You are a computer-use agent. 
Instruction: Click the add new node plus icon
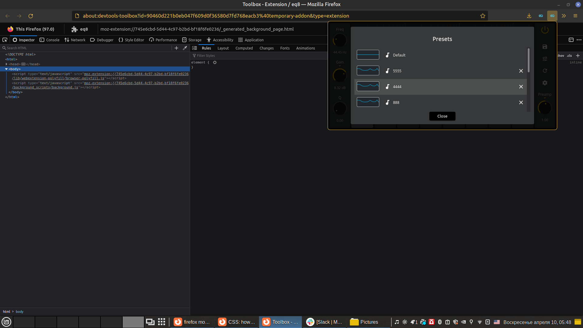click(176, 48)
